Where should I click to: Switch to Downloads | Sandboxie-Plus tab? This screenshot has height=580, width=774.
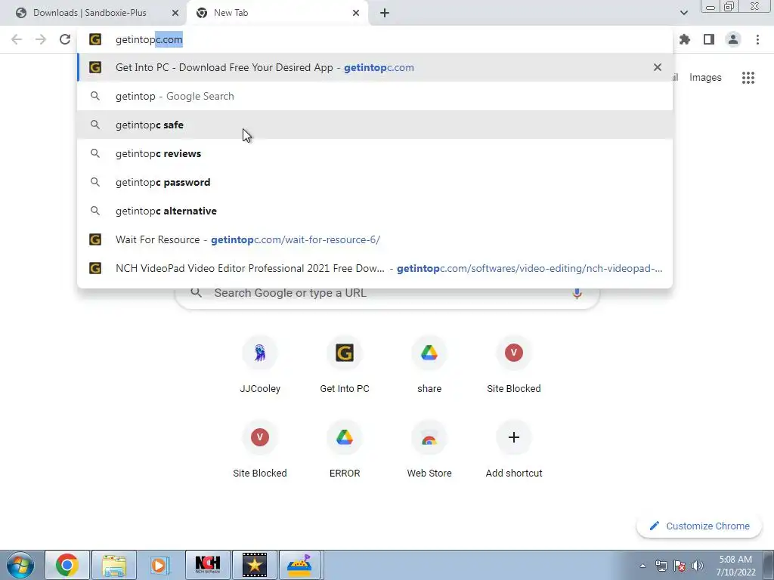tap(90, 13)
